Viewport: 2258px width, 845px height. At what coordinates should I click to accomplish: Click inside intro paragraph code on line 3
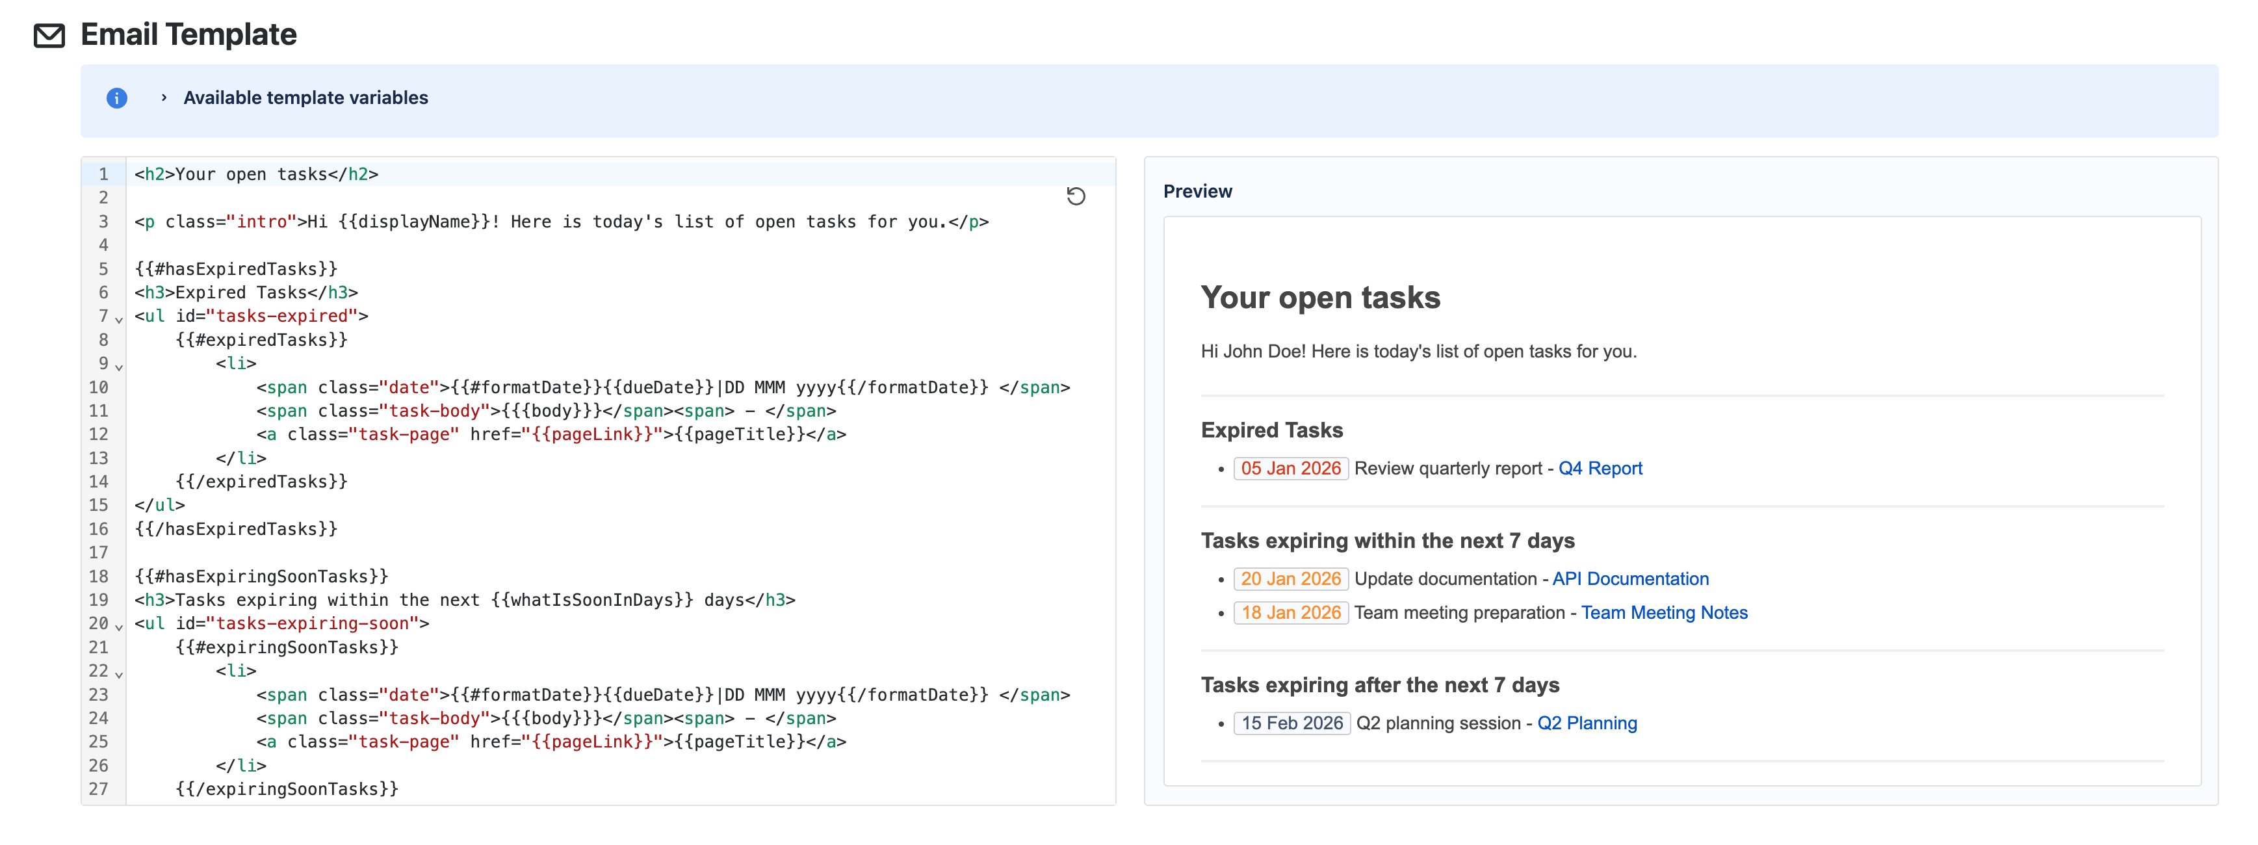(561, 222)
